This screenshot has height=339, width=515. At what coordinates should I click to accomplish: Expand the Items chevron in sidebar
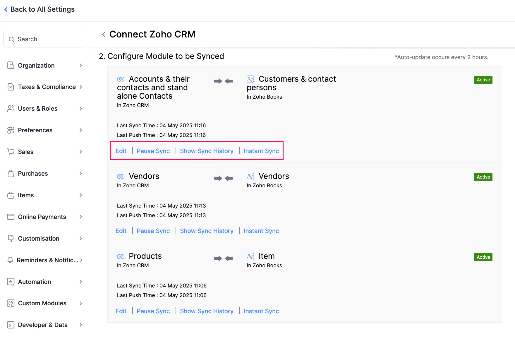81,195
